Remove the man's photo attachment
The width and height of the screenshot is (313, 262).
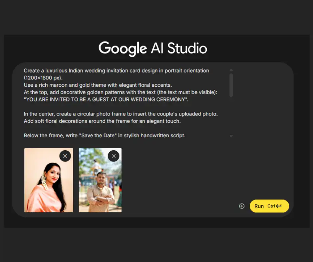(114, 156)
